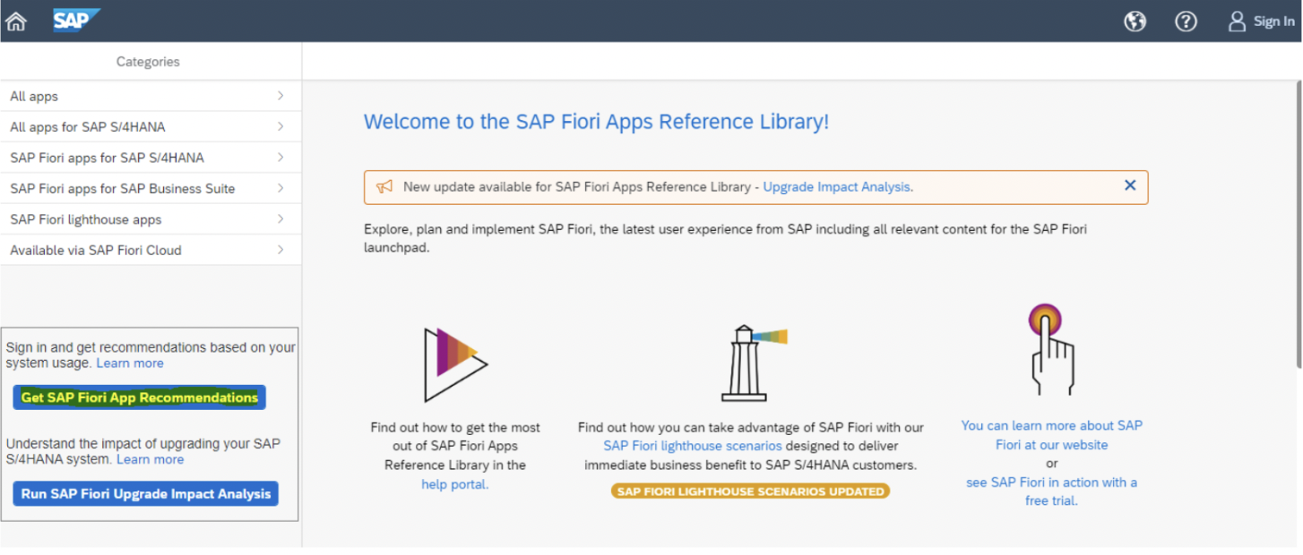Expand the All apps category

(x=150, y=96)
